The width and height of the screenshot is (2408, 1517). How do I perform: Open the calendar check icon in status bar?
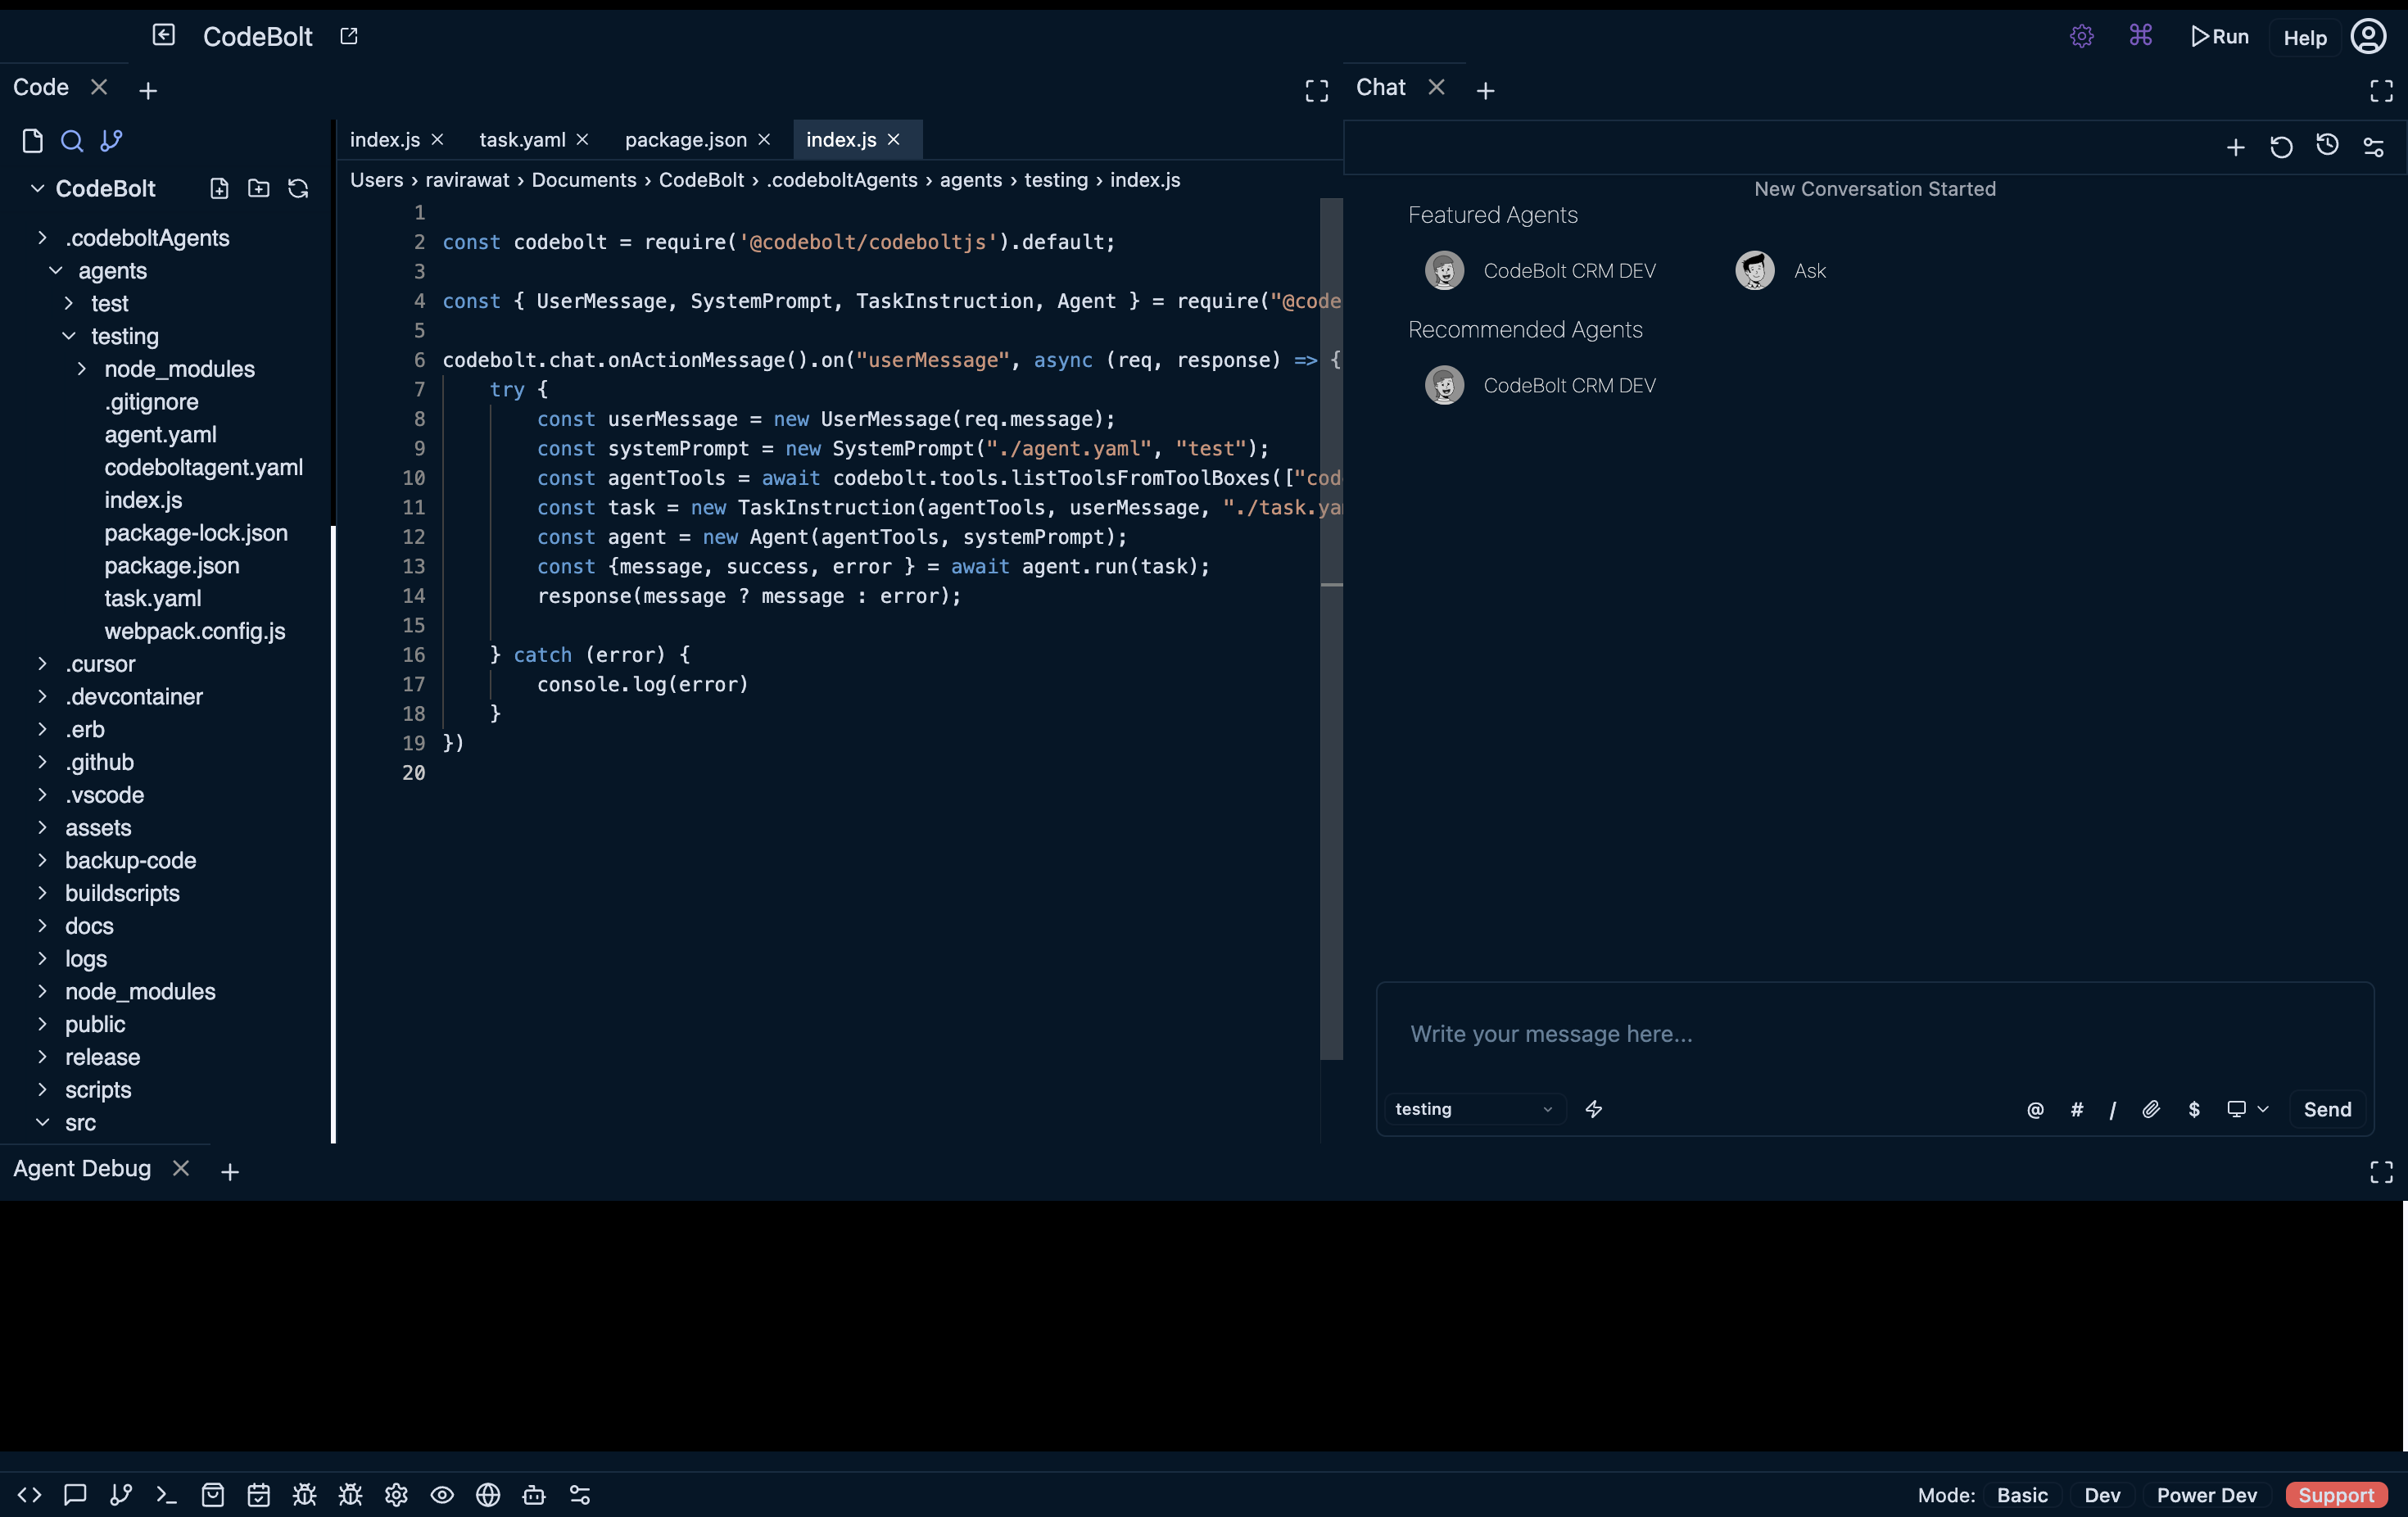click(259, 1495)
